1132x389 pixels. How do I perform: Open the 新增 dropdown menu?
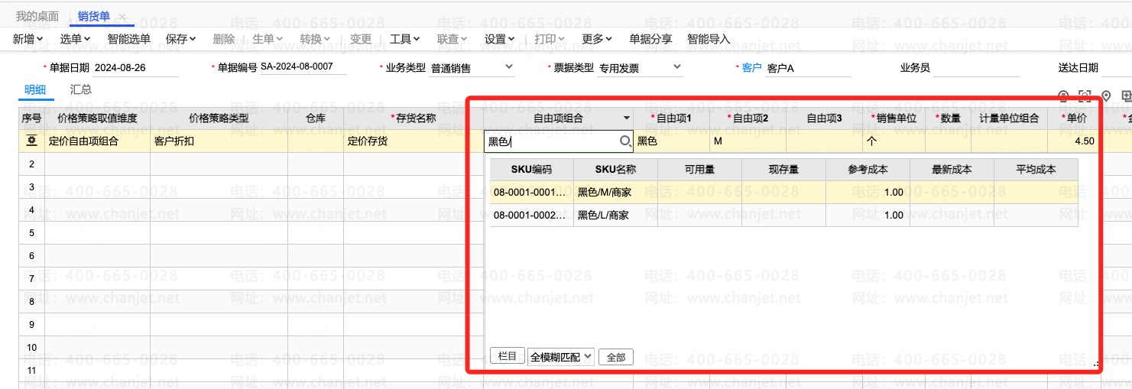pyautogui.click(x=28, y=39)
